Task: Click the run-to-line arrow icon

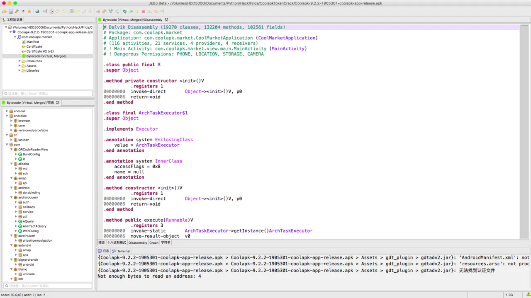Action: 162,12
